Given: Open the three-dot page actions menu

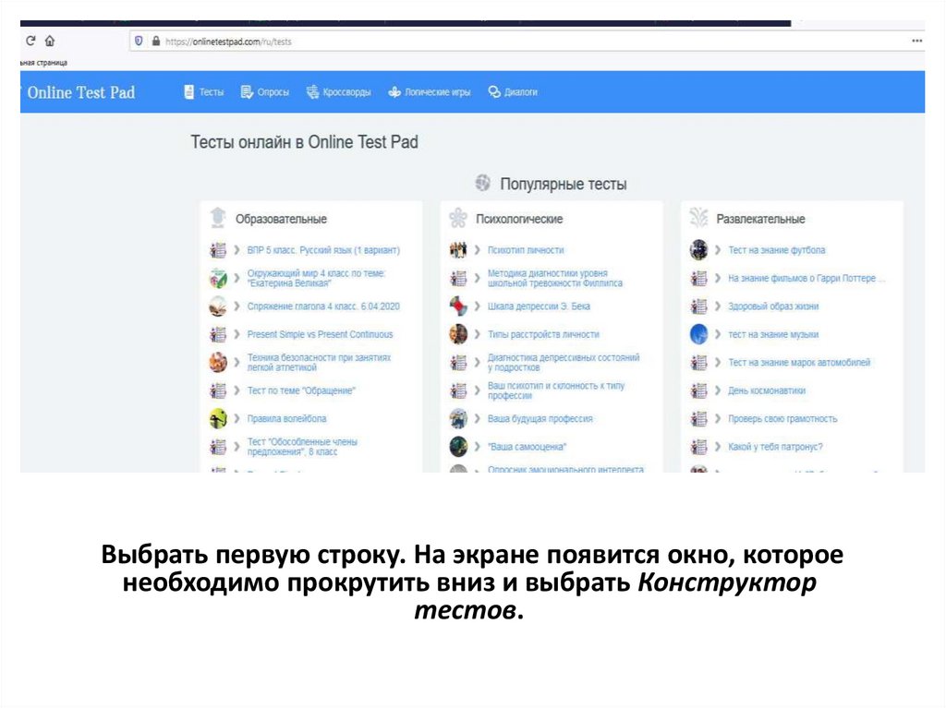Looking at the screenshot, I should click(x=917, y=41).
